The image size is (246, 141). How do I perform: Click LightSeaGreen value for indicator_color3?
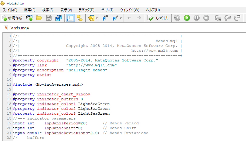(x=94, y=113)
